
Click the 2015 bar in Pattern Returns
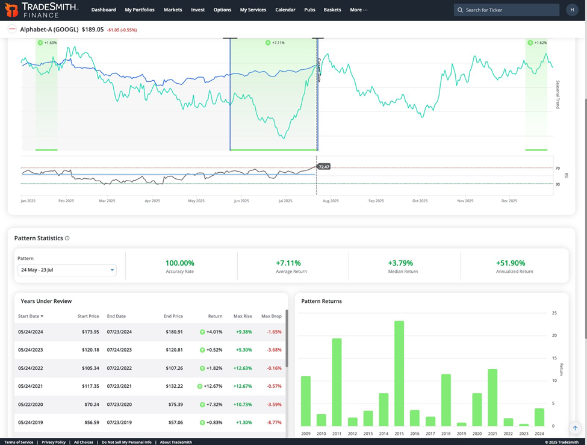[399, 373]
